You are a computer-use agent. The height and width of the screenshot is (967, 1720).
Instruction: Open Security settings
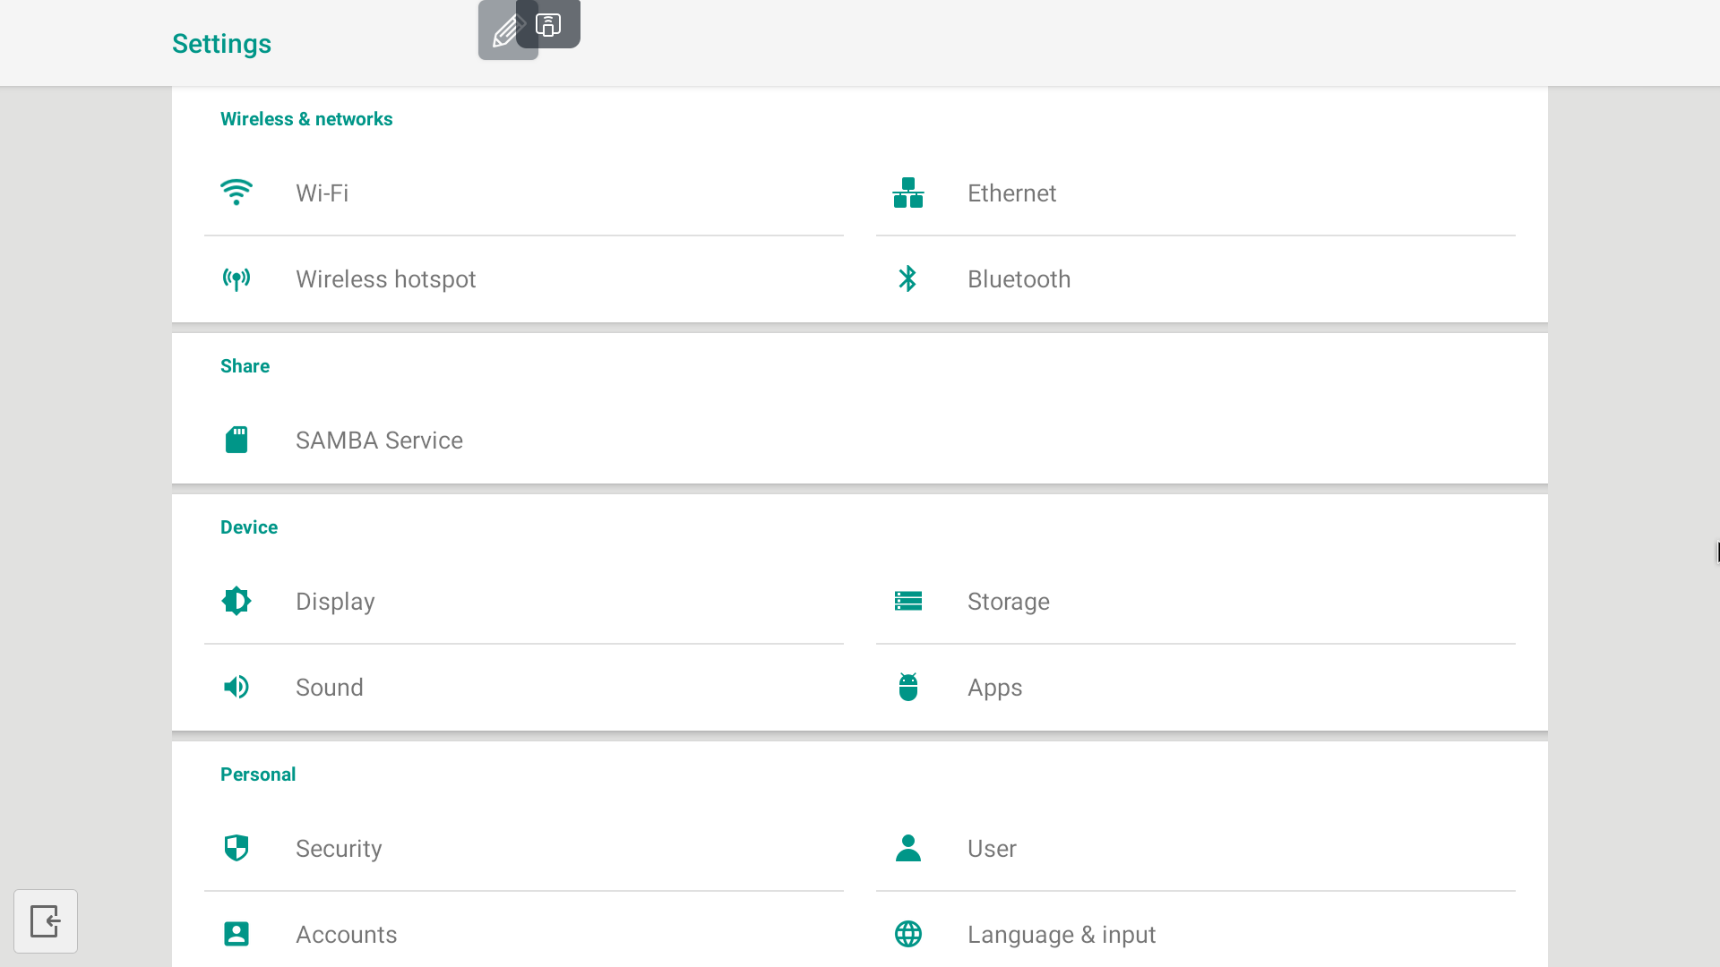tap(524, 848)
